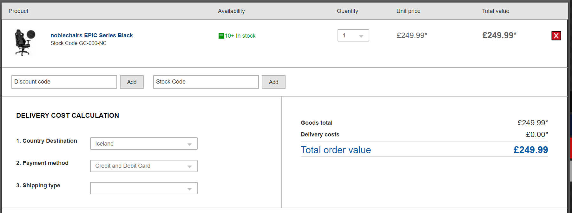Click the Stock Code GC-000-NC text
The width and height of the screenshot is (572, 213).
[78, 43]
